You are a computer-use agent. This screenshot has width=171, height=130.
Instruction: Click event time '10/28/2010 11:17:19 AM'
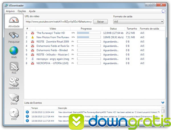point(43,121)
